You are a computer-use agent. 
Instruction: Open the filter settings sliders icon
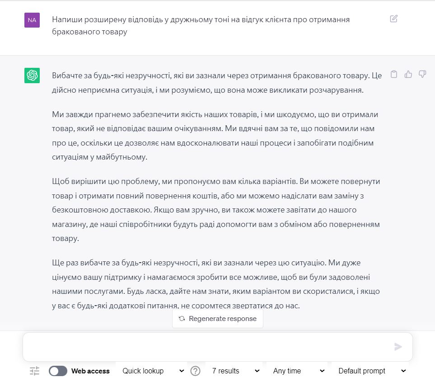tap(35, 371)
